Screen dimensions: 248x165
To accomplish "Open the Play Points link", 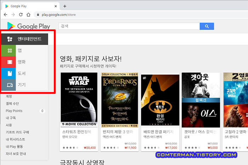I will pos(14,111).
